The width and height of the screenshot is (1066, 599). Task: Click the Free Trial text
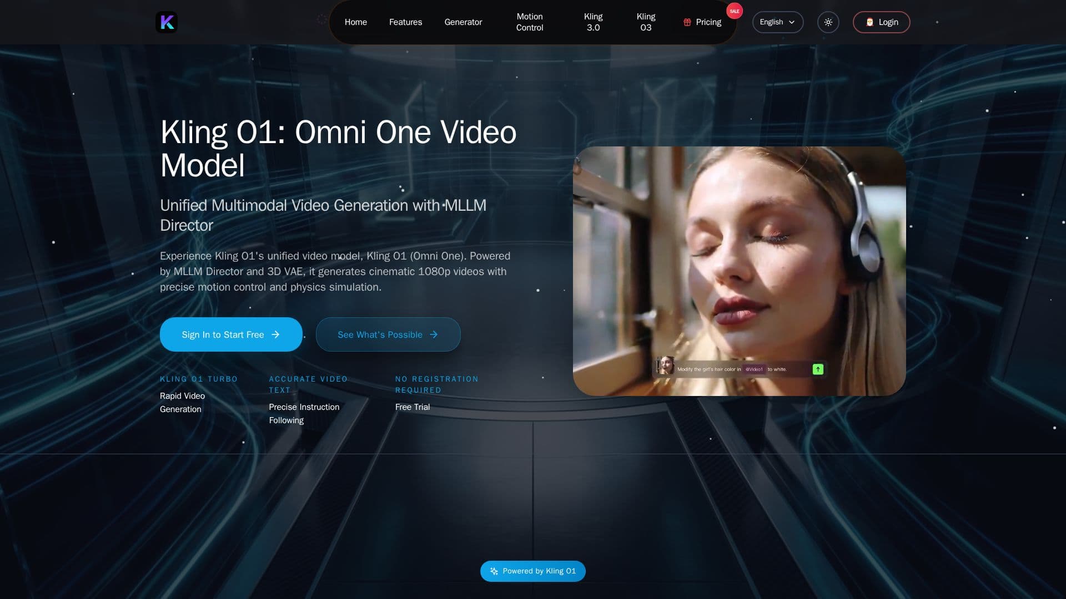click(x=413, y=407)
